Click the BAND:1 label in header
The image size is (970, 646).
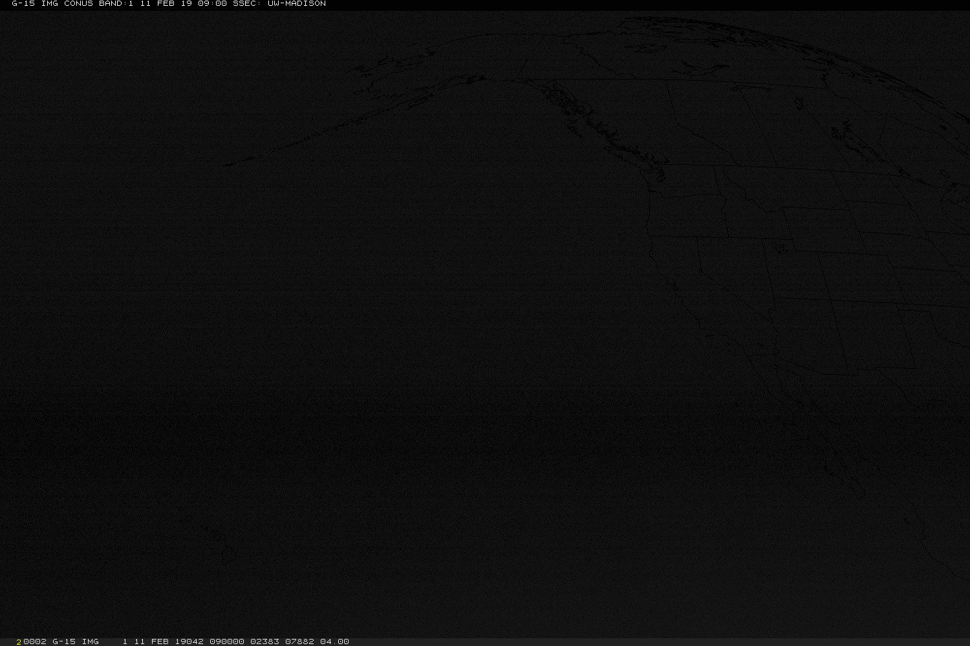coord(116,4)
